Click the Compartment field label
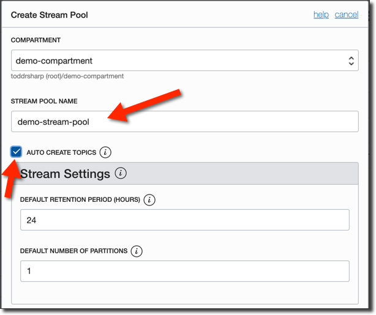Viewport: 376px width, 315px height. 36,40
